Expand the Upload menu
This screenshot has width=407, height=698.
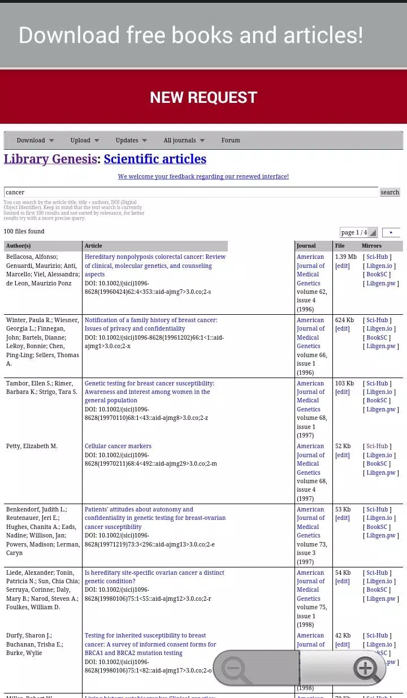tap(85, 140)
